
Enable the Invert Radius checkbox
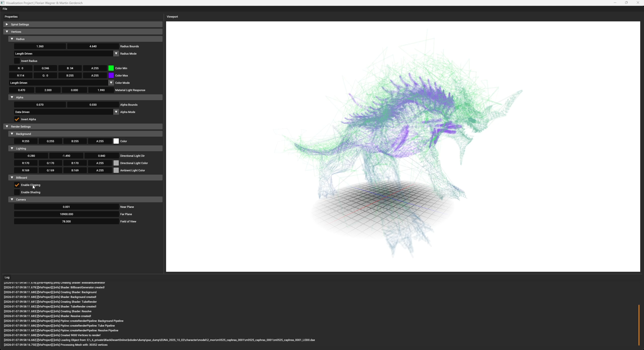pos(17,61)
